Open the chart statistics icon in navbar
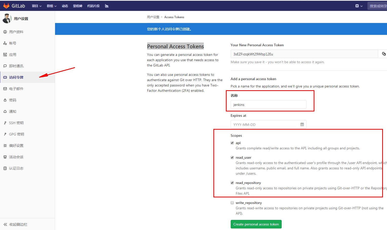This screenshot has width=387, height=230. pyautogui.click(x=107, y=6)
